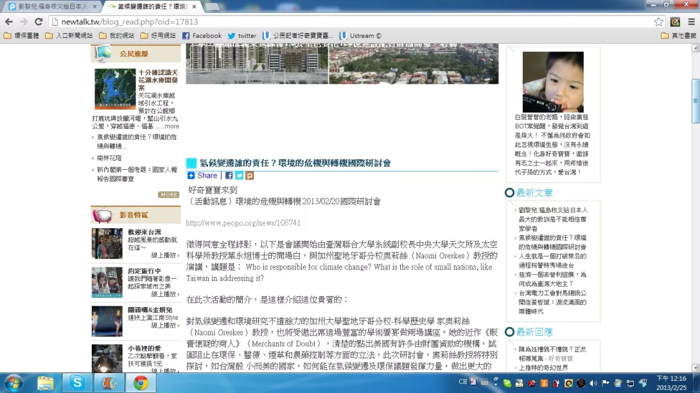Open 人生就是一個打破禁忌的過程 article link
700x393 pixels.
[x=552, y=261]
